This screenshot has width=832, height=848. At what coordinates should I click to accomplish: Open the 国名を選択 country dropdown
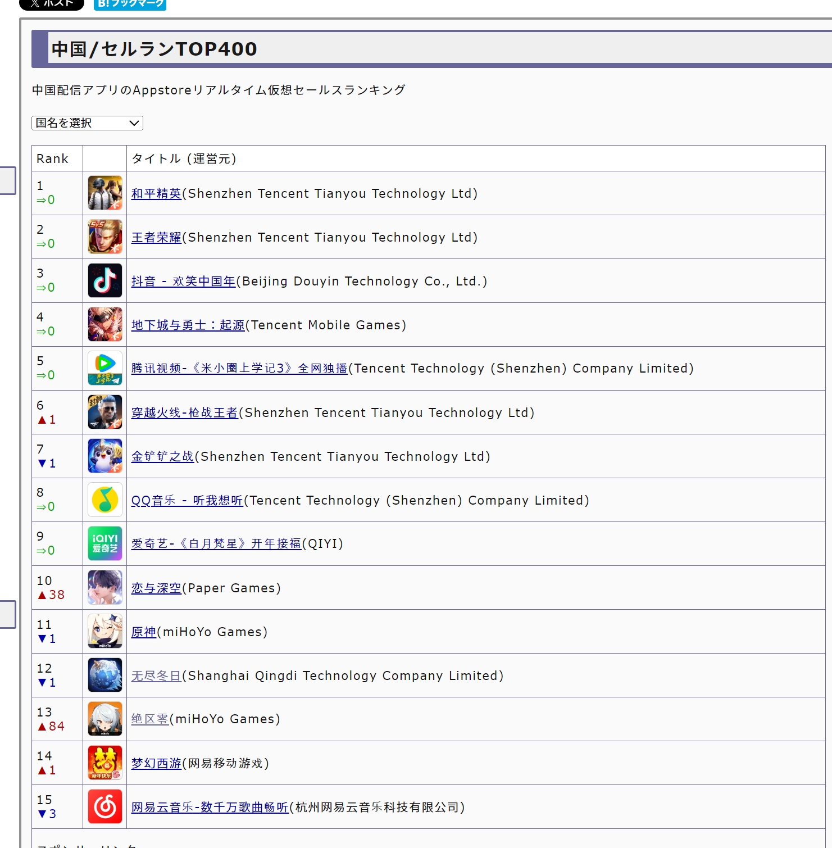[x=87, y=123]
